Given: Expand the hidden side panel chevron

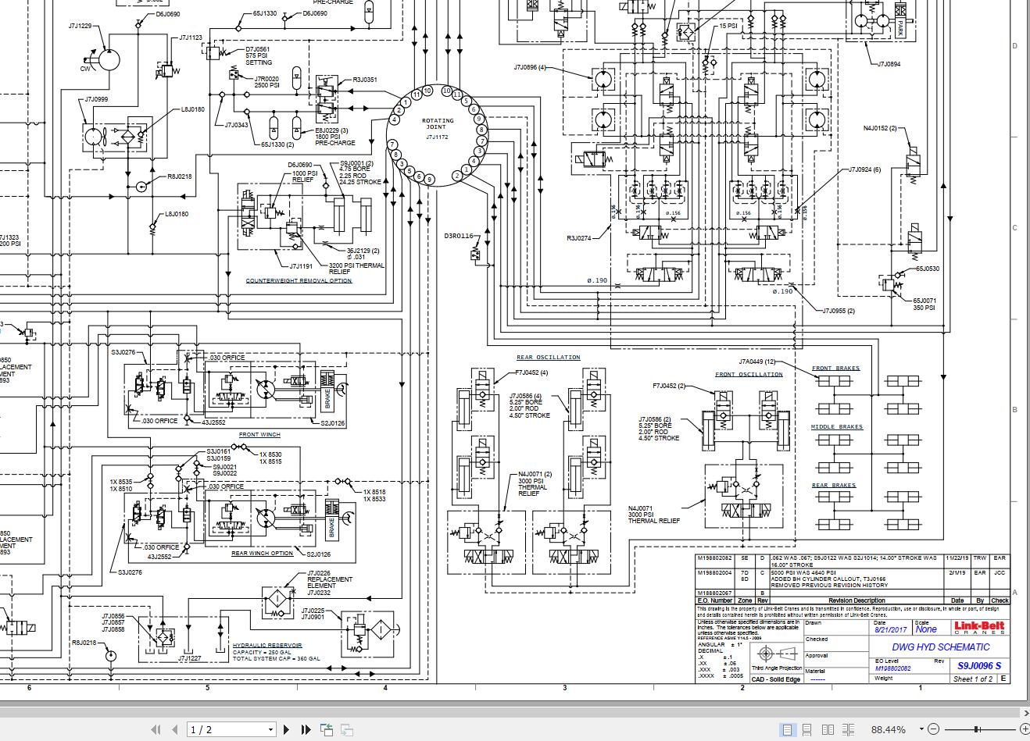Looking at the screenshot, I should click(1025, 713).
